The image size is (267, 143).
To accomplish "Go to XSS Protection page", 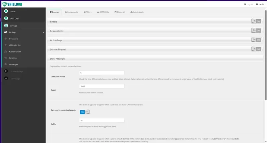I will click(x=15, y=45).
